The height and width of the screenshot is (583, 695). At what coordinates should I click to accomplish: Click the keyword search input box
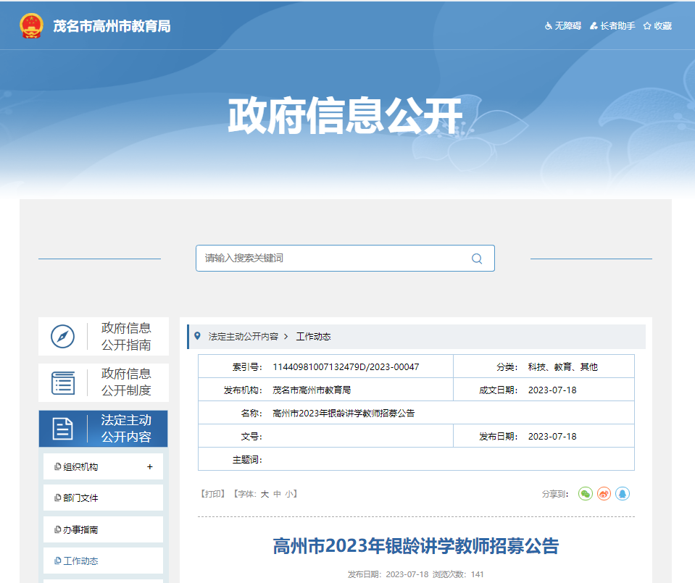coord(333,259)
